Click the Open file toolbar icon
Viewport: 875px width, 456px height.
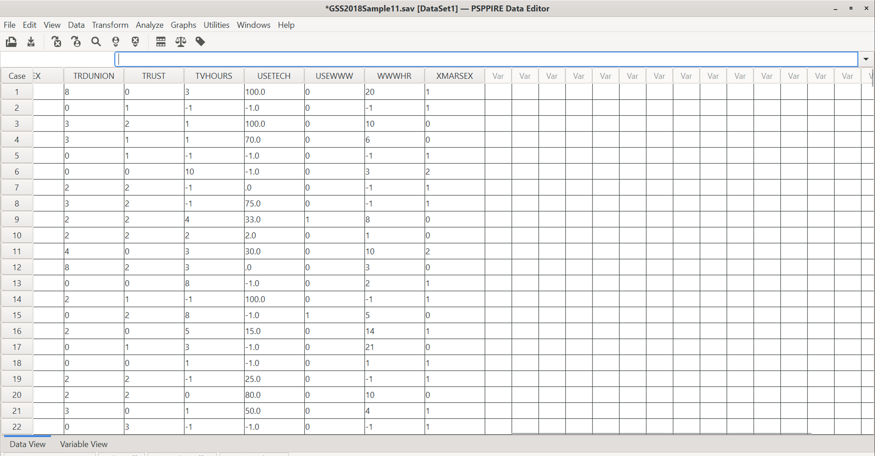[x=11, y=42]
